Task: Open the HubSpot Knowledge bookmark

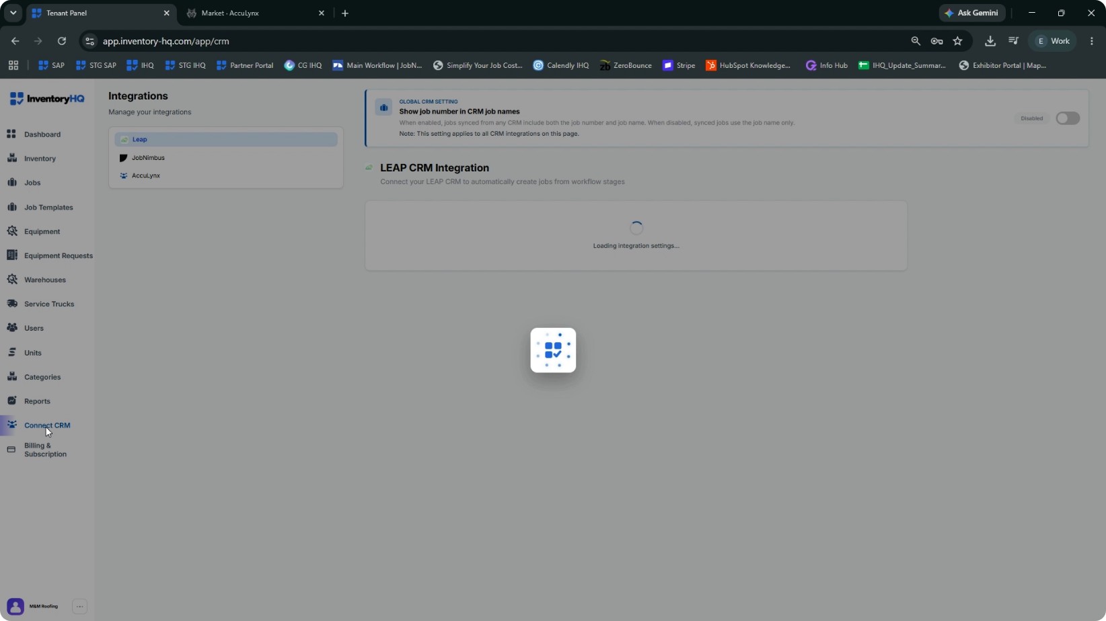Action: click(x=748, y=65)
